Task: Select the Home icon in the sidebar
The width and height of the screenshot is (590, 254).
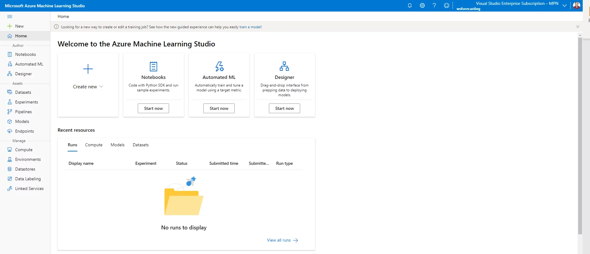Action: [10, 36]
